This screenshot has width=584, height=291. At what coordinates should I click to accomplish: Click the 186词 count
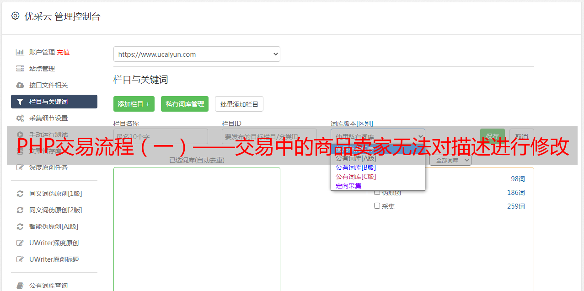click(x=516, y=193)
